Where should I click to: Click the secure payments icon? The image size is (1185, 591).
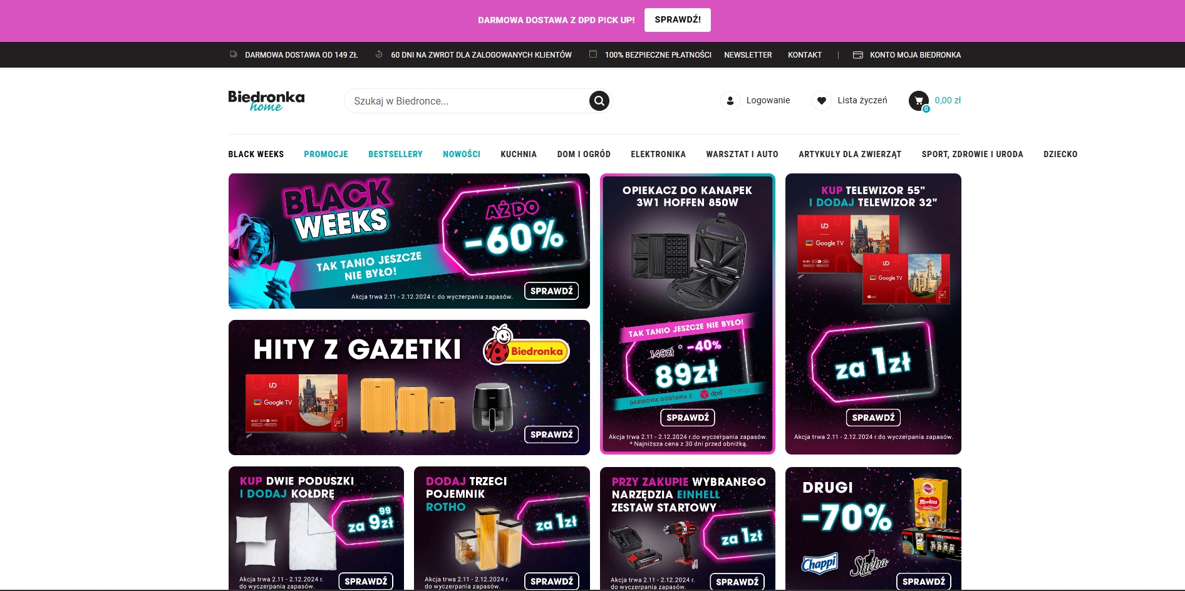pos(593,54)
